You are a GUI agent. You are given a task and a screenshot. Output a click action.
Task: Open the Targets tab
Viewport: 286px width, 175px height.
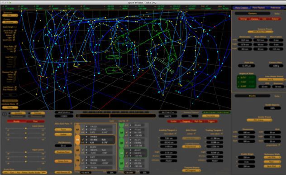pyautogui.click(x=186, y=122)
